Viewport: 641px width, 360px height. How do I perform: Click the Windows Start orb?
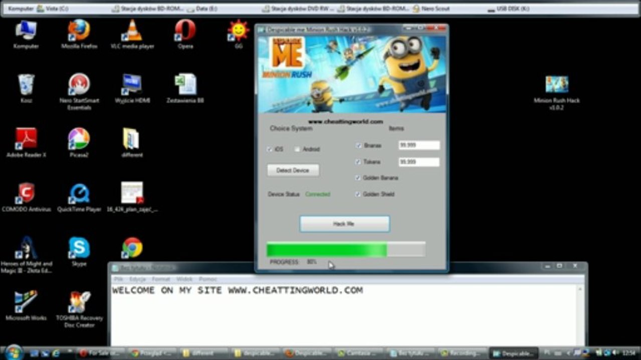pyautogui.click(x=14, y=352)
